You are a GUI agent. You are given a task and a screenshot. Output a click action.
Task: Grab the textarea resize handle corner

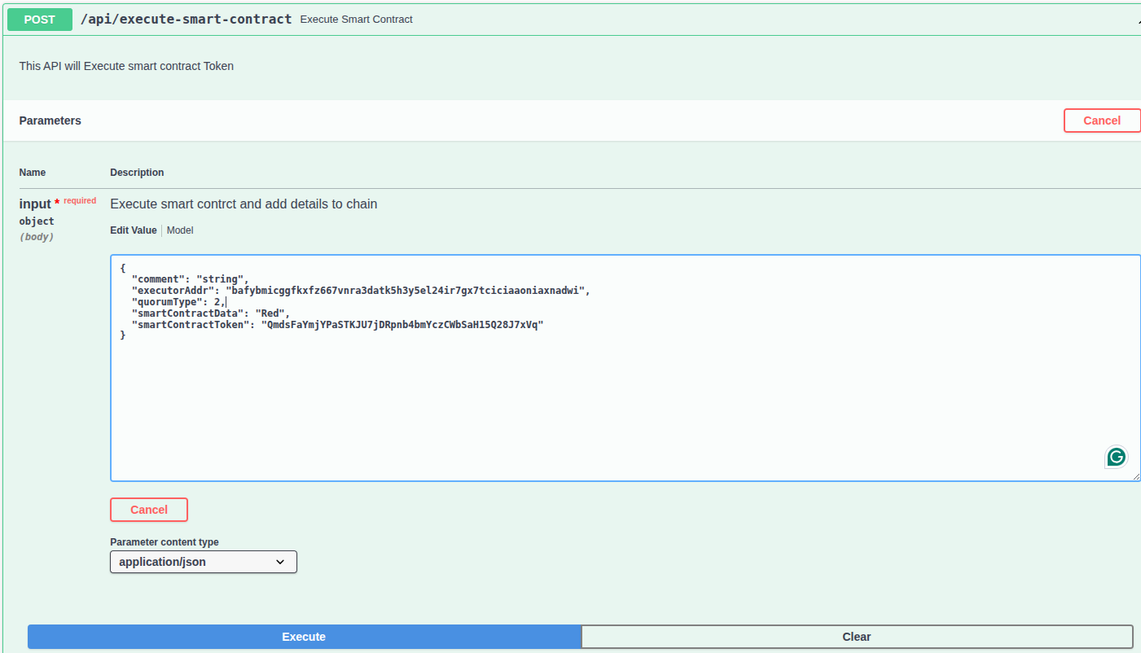(x=1135, y=476)
